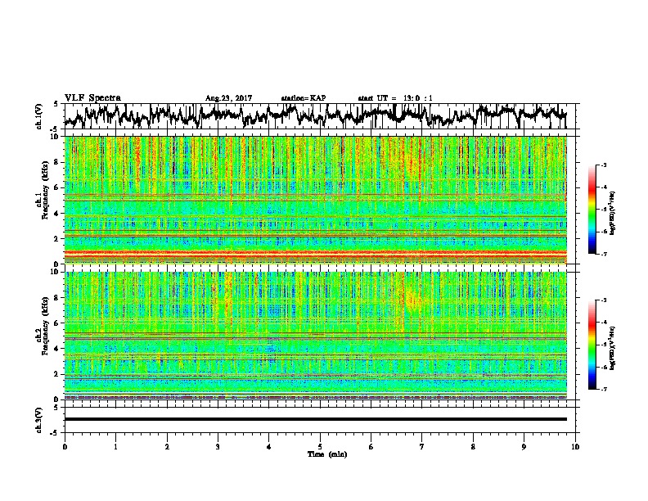The width and height of the screenshot is (648, 501).
Task: Click the "VLF Spectra" plot title
Action: 92,98
